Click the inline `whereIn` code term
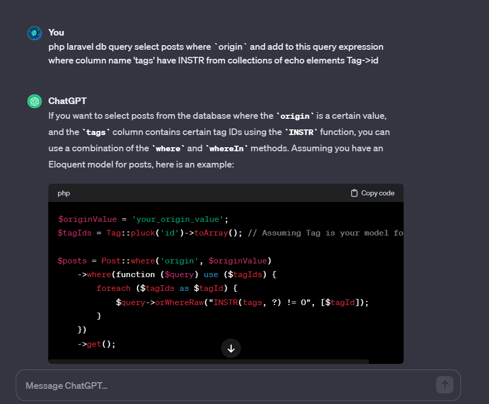Viewport: 489px width, 404px height. click(x=226, y=149)
